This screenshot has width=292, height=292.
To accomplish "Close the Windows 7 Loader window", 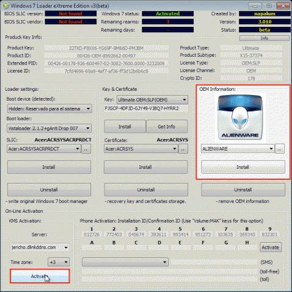I will pyautogui.click(x=283, y=6).
